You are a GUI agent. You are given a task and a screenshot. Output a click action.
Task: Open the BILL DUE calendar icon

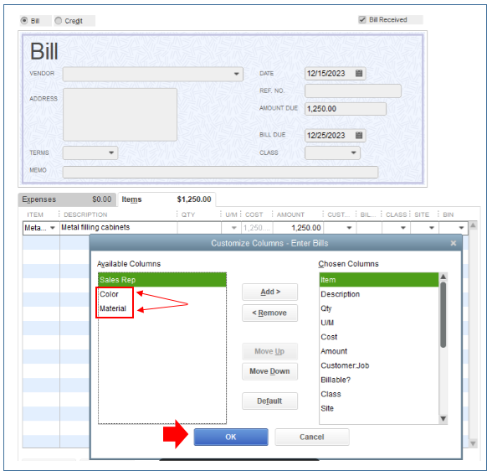pos(359,135)
